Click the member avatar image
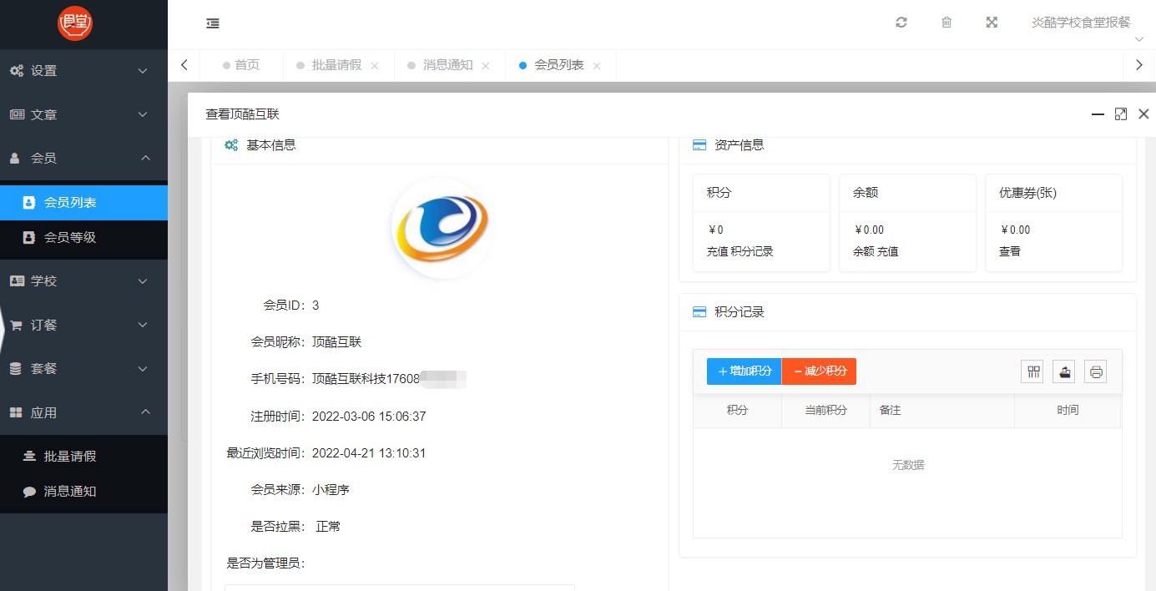This screenshot has height=591, width=1156. 441,229
